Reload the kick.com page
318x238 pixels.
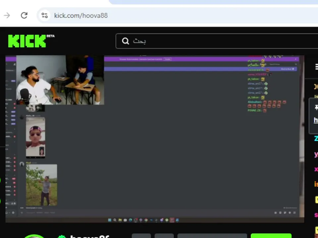click(x=24, y=16)
